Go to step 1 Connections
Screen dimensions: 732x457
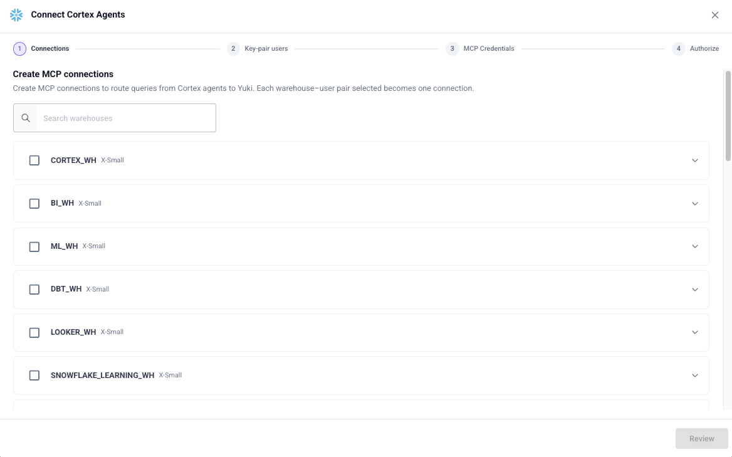point(41,48)
